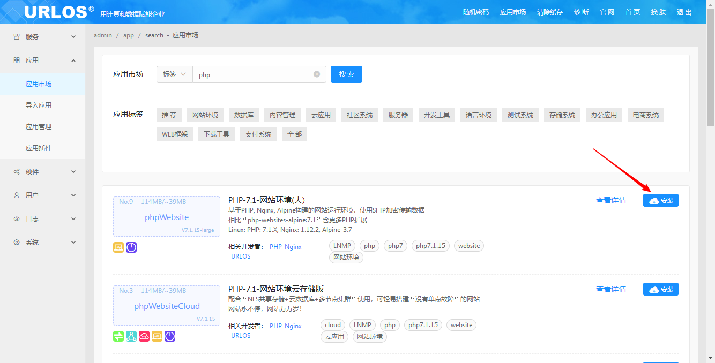Click the blue 搜索 button

click(x=346, y=74)
